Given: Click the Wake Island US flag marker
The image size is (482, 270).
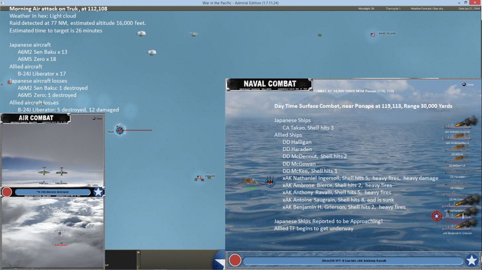Looking at the screenshot, I should pyautogui.click(x=373, y=35).
